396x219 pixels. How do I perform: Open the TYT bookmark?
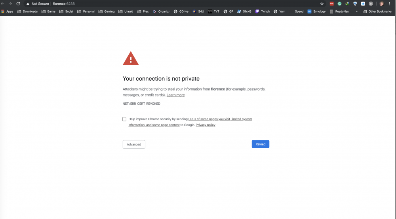[x=214, y=11]
